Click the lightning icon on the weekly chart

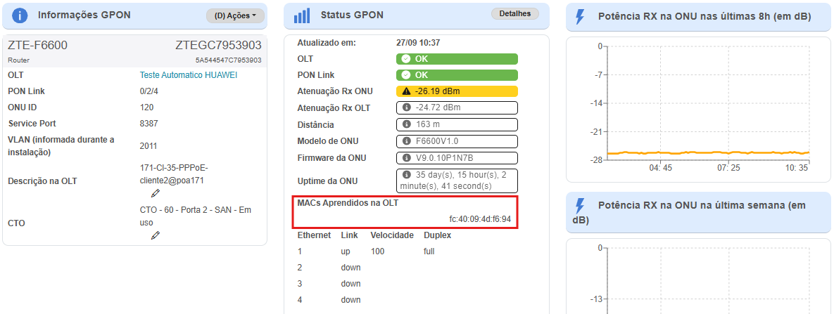(580, 205)
